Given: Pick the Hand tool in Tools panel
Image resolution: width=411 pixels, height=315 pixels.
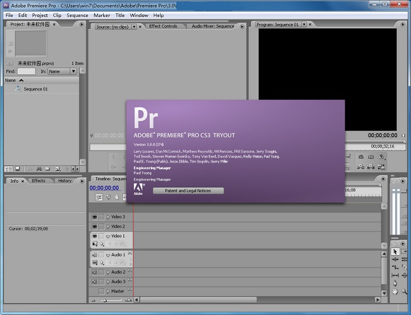Looking at the screenshot, I should coord(395,292).
